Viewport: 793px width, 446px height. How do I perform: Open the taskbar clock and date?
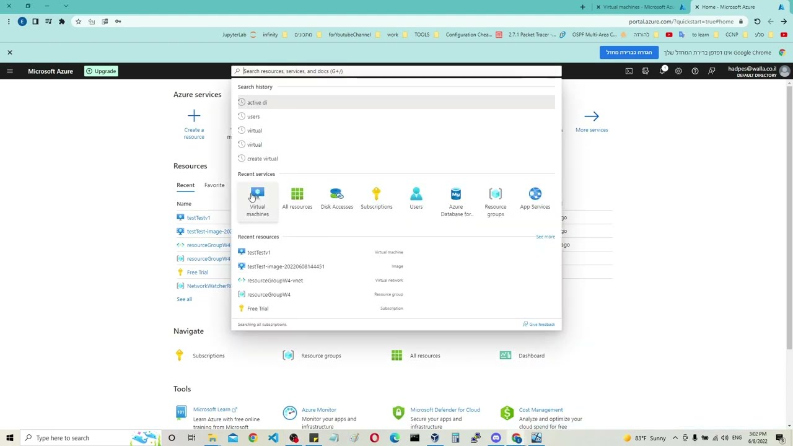tap(758, 438)
